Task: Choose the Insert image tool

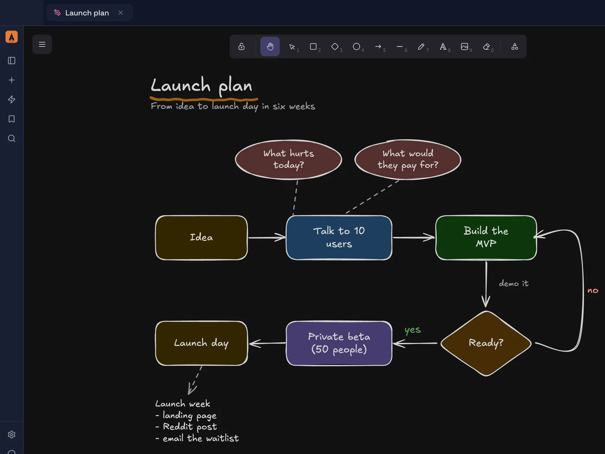Action: click(465, 47)
